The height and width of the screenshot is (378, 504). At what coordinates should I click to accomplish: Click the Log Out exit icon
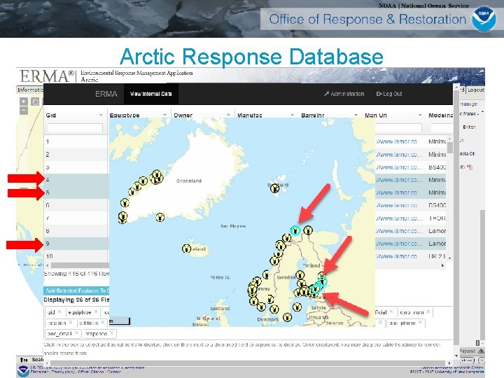(379, 94)
